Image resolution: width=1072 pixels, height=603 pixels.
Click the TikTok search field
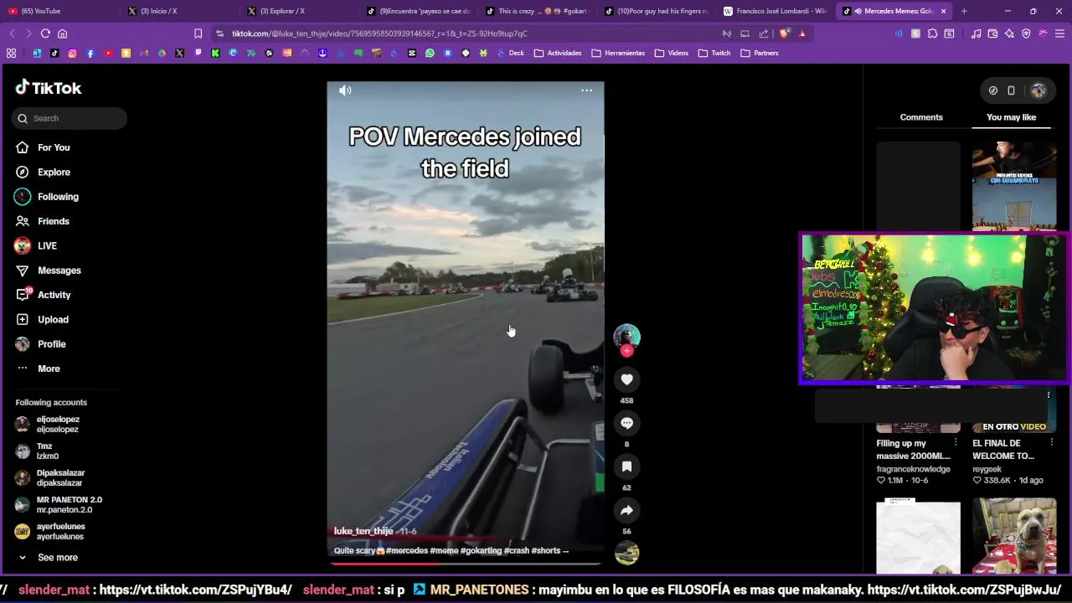[x=70, y=118]
